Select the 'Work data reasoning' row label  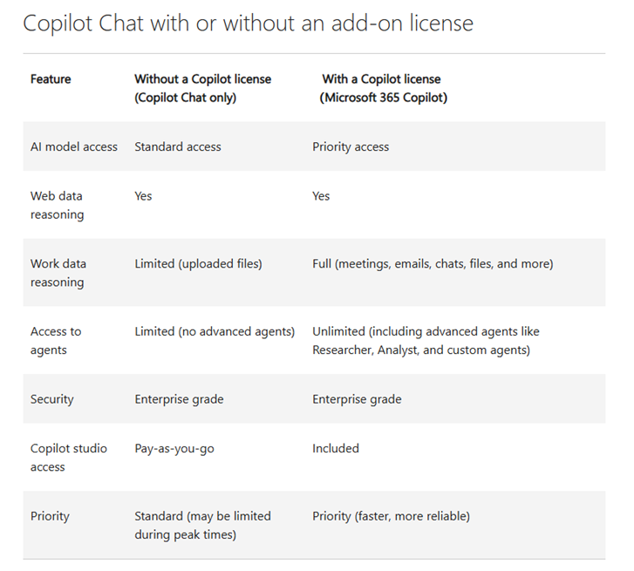click(58, 273)
